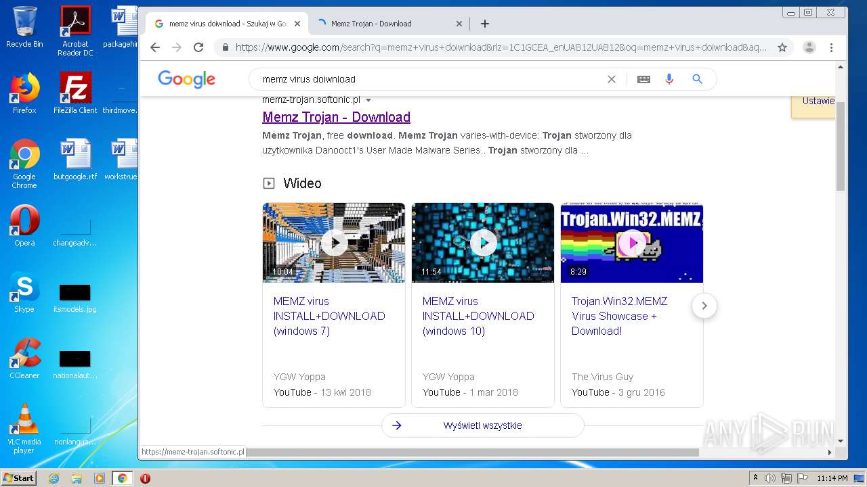This screenshot has width=867, height=487.
Task: Show hidden tray icons arrow
Action: pos(755,478)
